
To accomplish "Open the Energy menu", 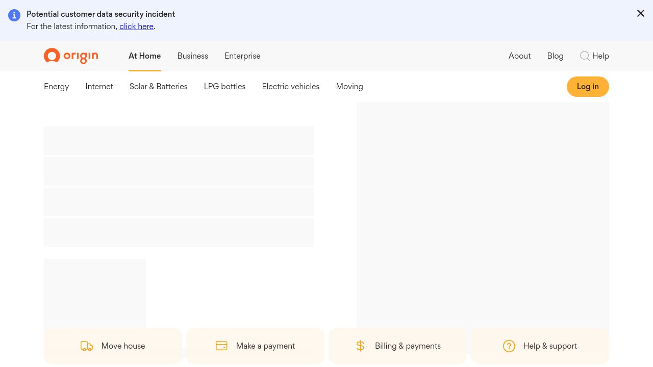I will [56, 87].
